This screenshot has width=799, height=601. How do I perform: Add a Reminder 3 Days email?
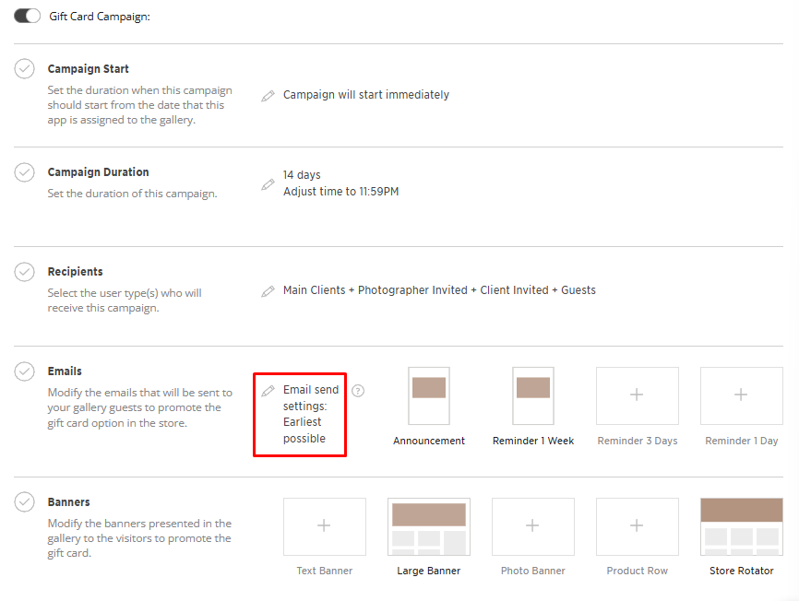coord(637,395)
